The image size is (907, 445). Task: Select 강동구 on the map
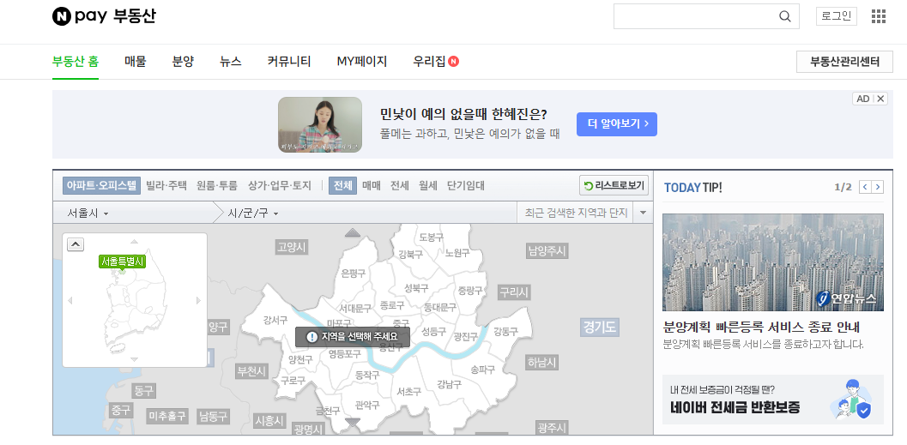click(x=505, y=331)
